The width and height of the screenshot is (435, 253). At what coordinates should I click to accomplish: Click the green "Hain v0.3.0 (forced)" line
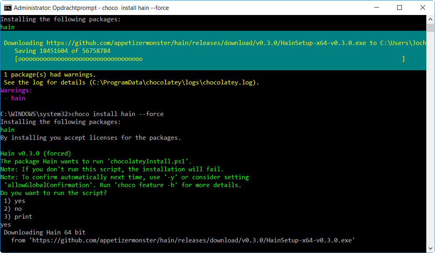point(36,154)
